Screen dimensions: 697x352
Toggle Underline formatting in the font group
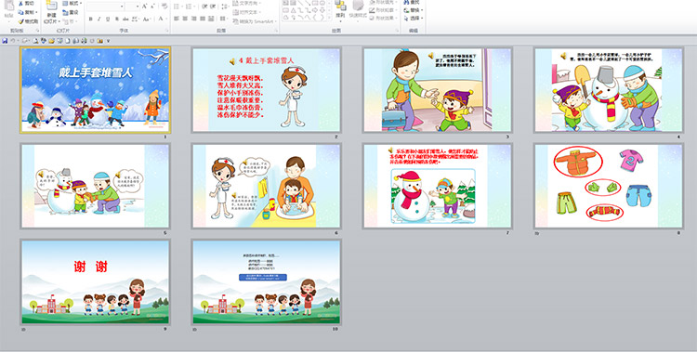coord(108,20)
